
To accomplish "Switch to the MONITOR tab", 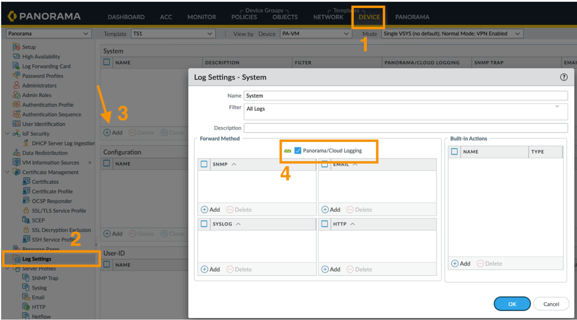I will click(x=201, y=17).
